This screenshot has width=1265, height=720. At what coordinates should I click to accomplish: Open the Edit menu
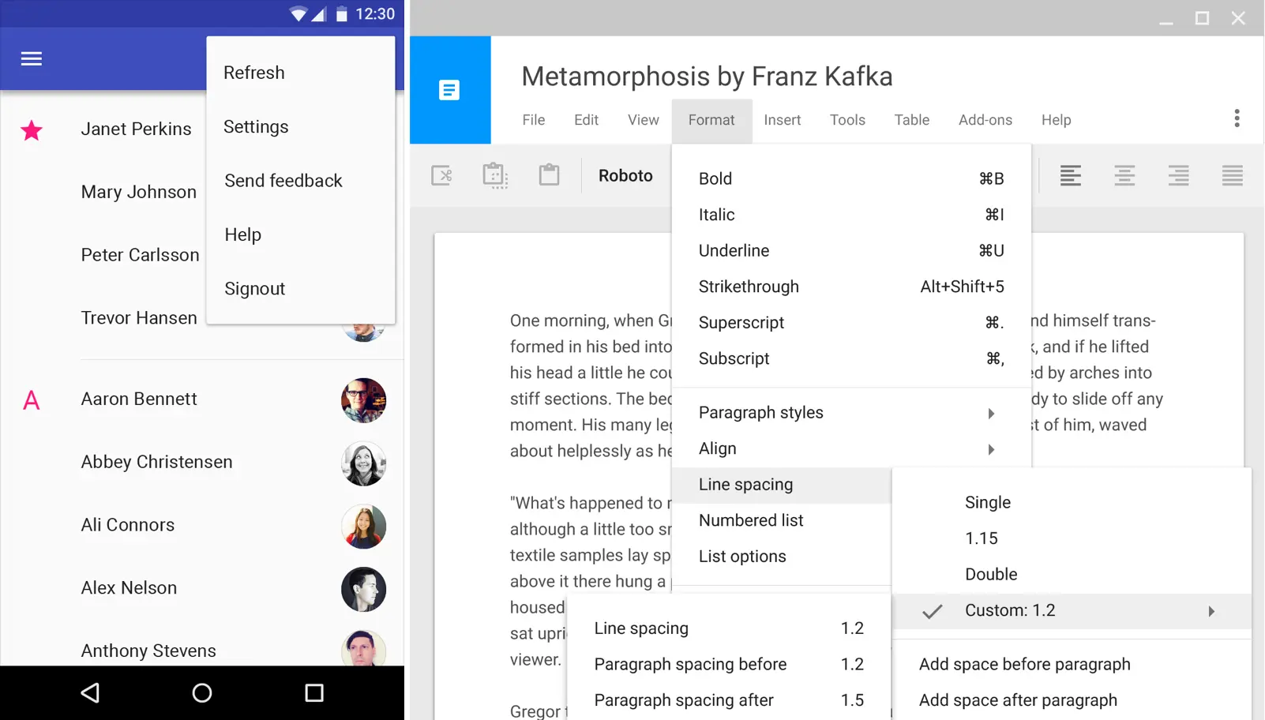[x=586, y=120]
